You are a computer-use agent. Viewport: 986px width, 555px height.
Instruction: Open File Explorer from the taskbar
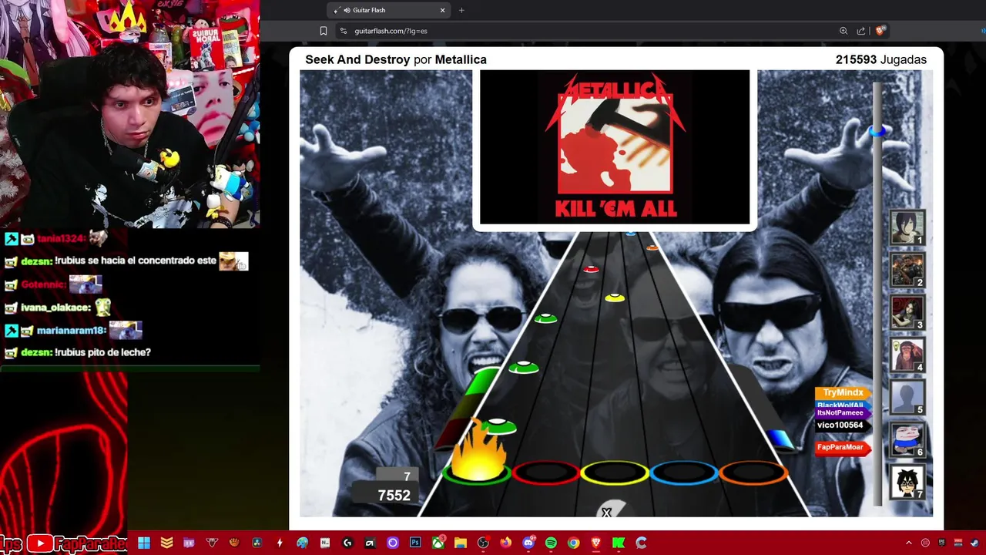(x=460, y=543)
